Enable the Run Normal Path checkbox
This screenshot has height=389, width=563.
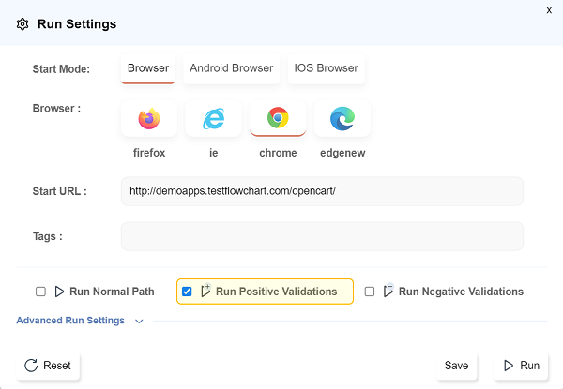[x=40, y=292]
